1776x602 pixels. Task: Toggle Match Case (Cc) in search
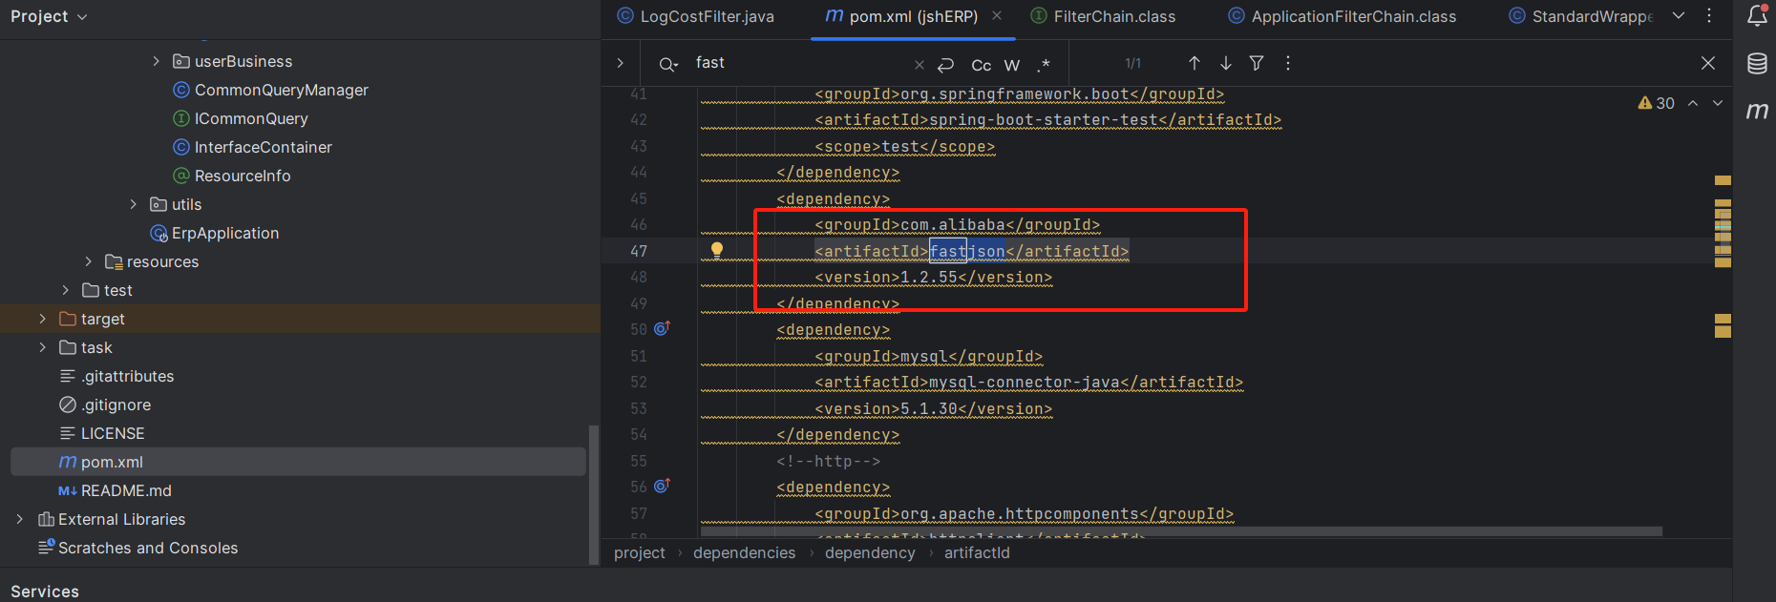(x=981, y=65)
